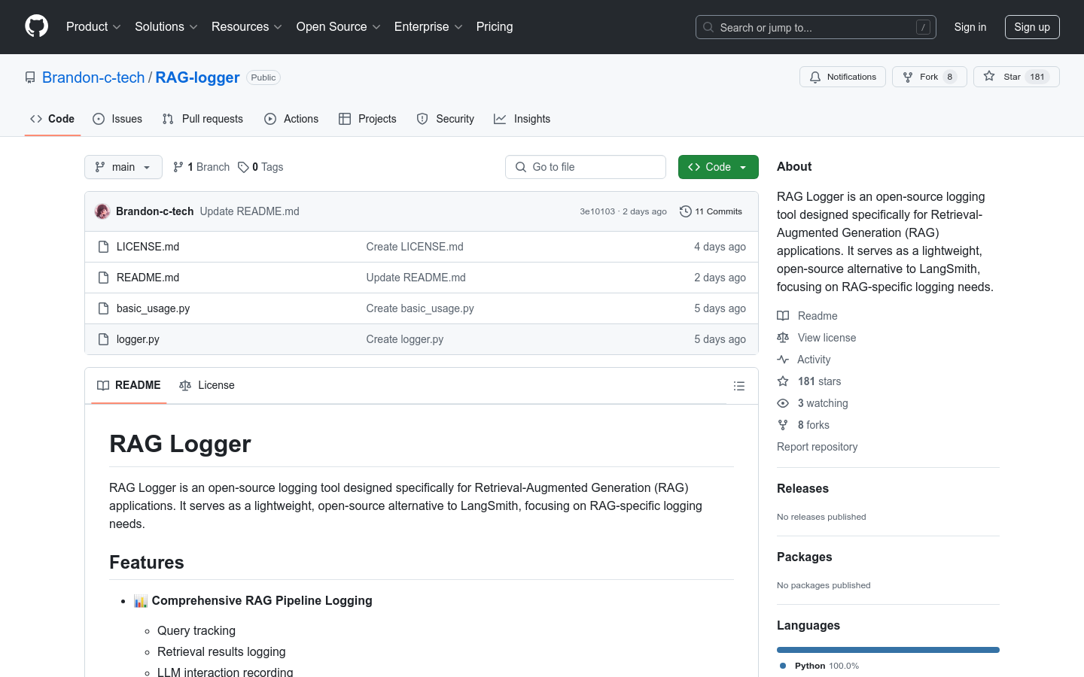Image resolution: width=1084 pixels, height=677 pixels.
Task: Open the Security tab
Action: (446, 119)
